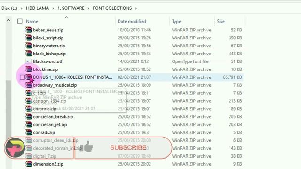Select file biloxi_script.zip

[x=48, y=38]
